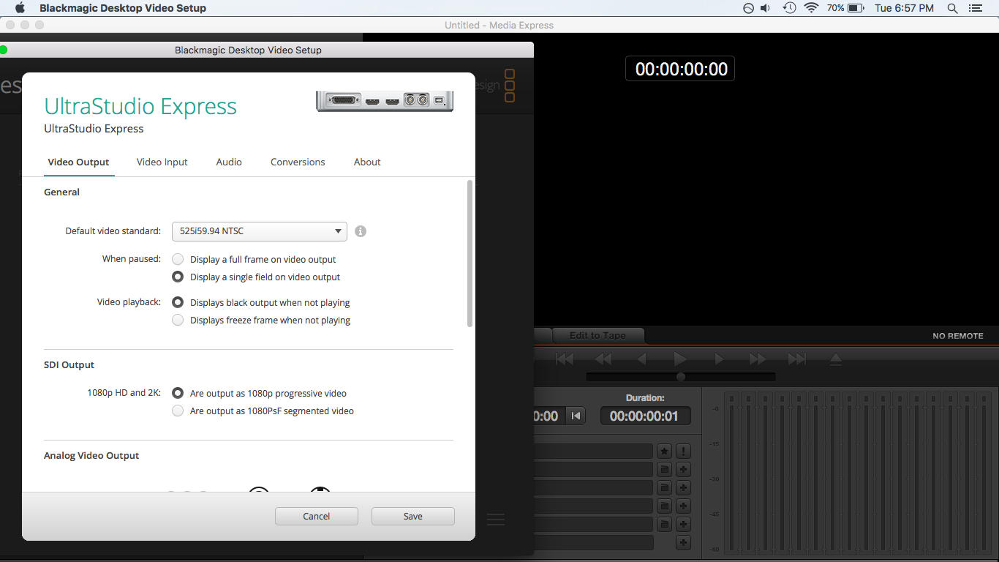Open the Apple menu
This screenshot has width=999, height=562.
tap(20, 8)
